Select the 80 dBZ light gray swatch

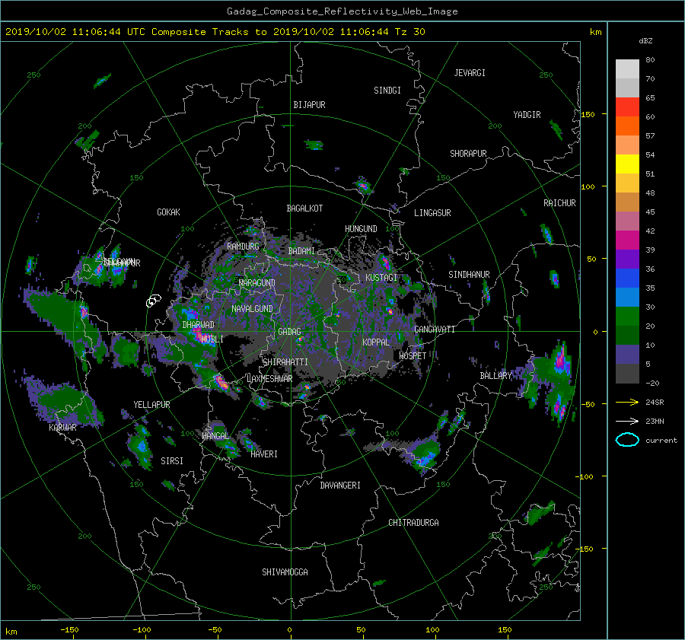click(x=627, y=68)
